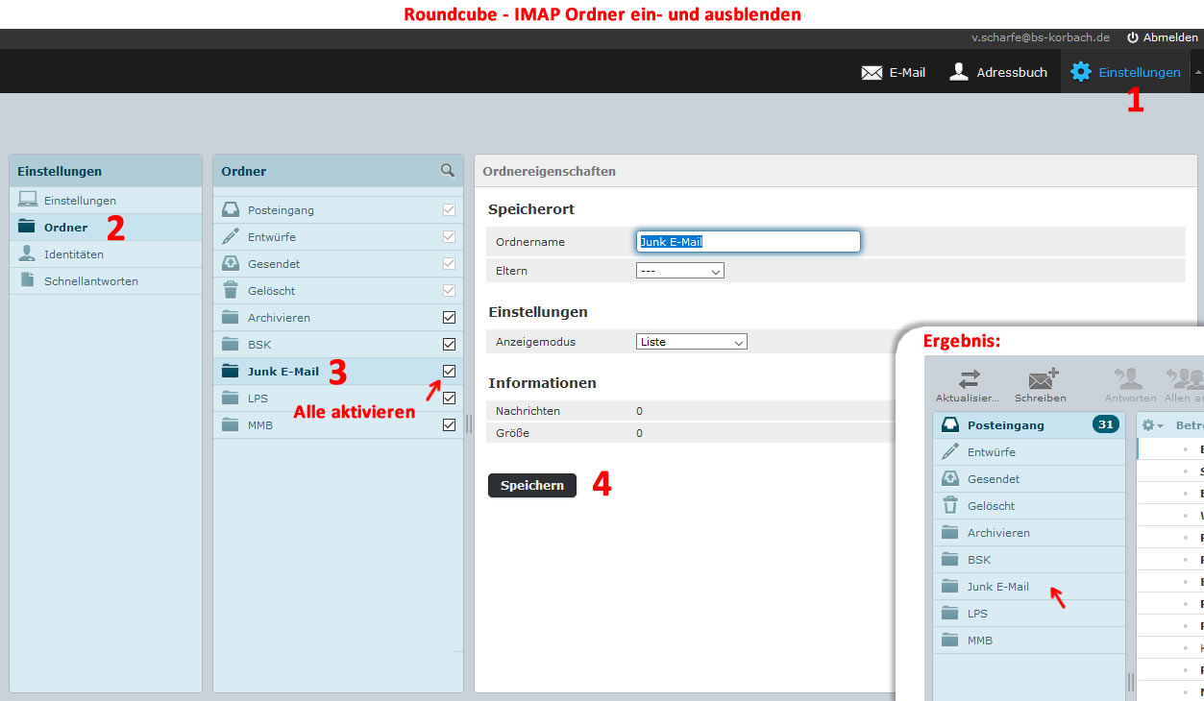Select the Posteingang folder in Ordner list
1204x701 pixels.
[x=337, y=210]
